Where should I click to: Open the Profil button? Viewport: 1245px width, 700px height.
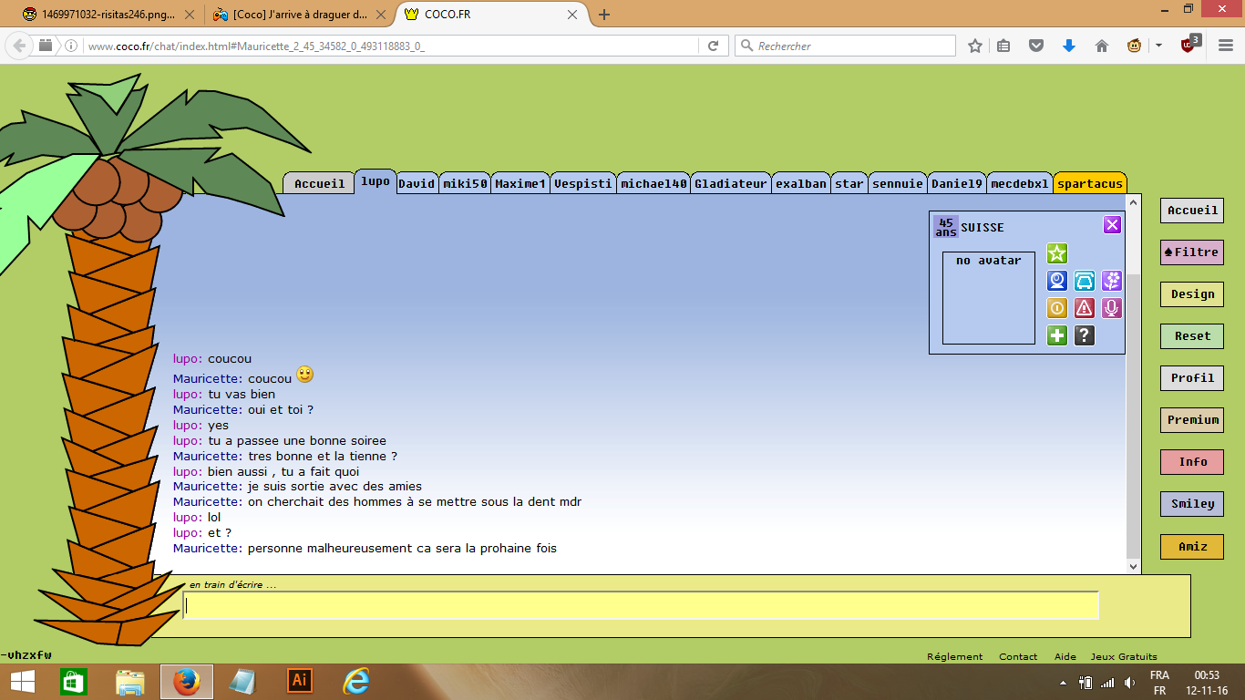1192,378
